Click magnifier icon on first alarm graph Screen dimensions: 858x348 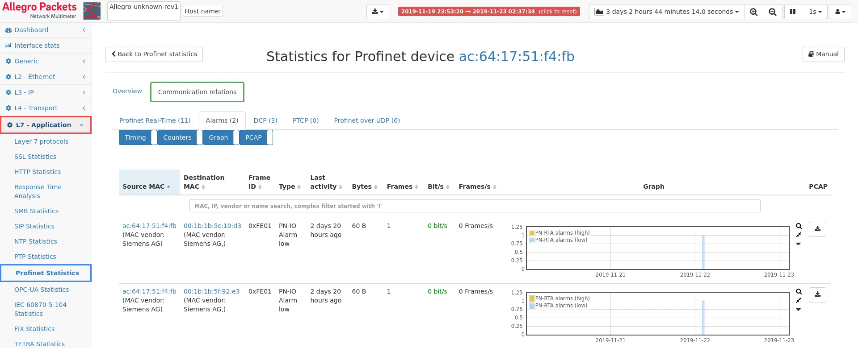coord(799,226)
